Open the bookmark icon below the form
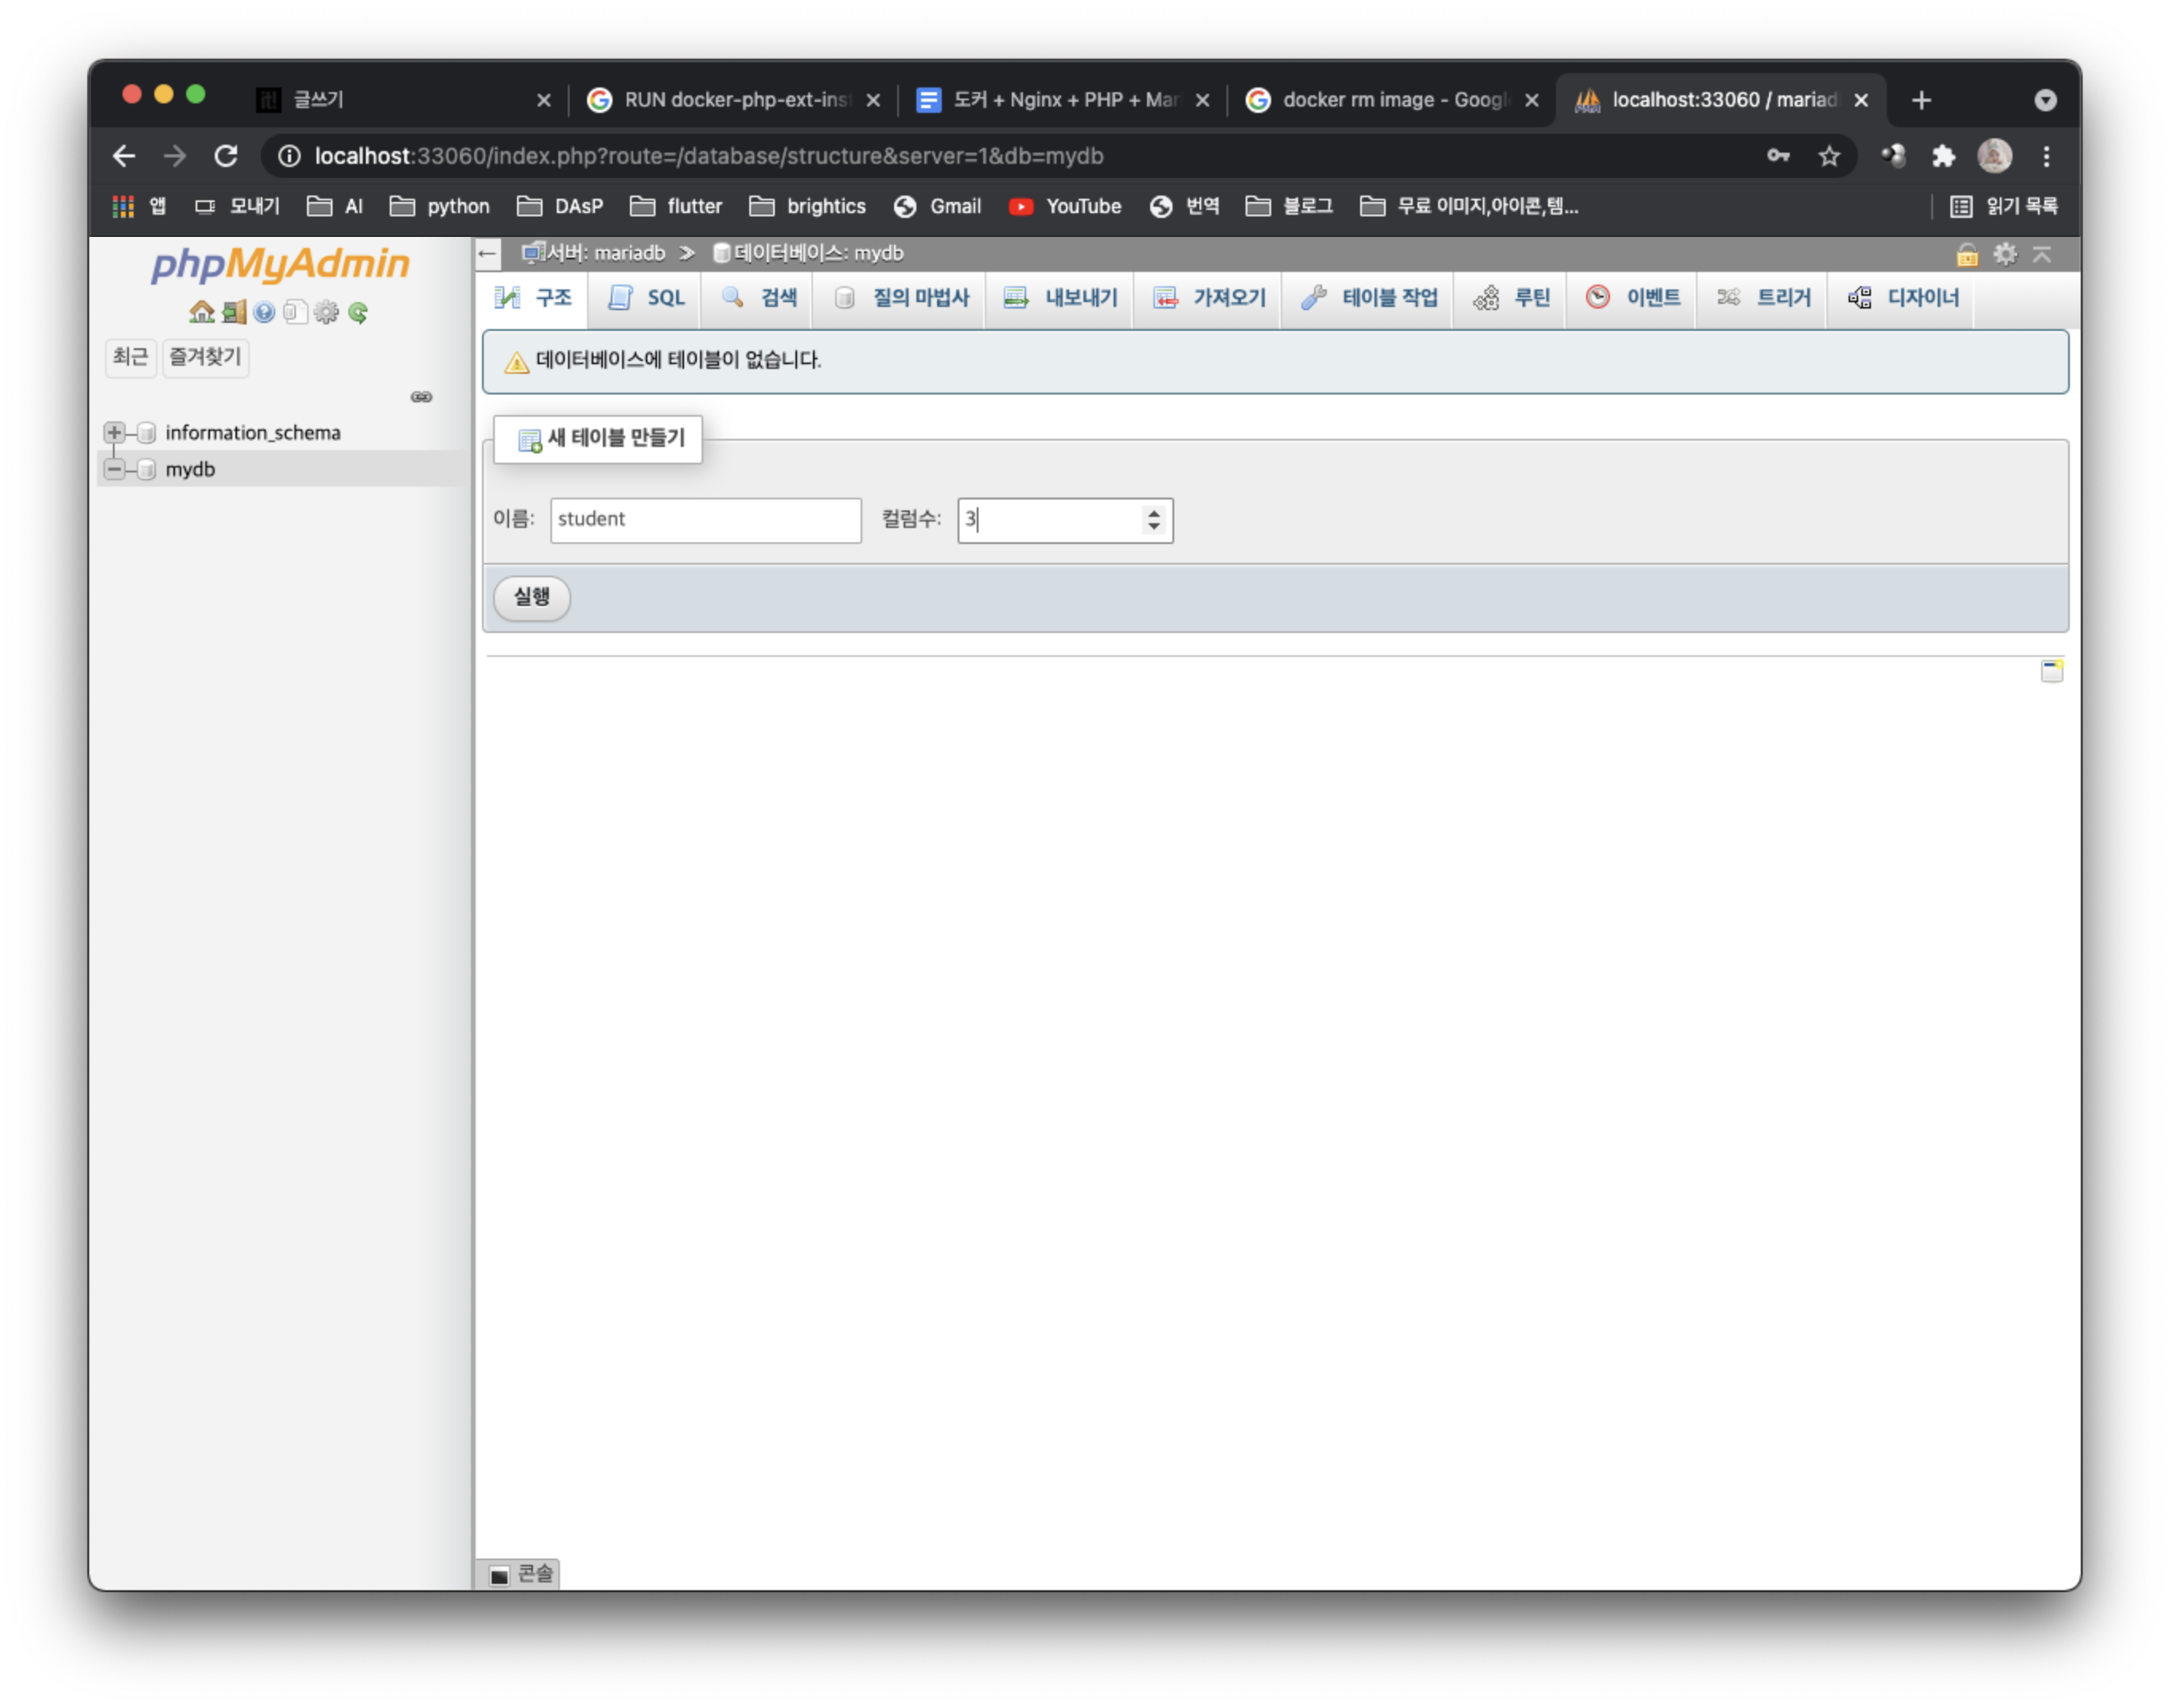 [x=2051, y=671]
